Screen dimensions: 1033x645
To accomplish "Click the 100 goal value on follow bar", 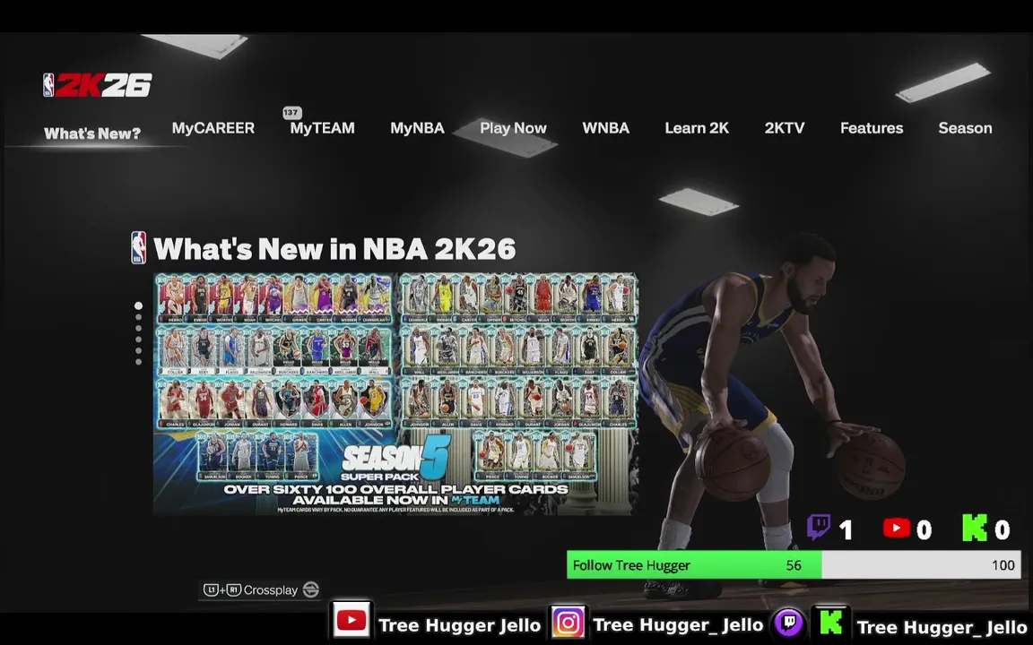I will point(1003,565).
